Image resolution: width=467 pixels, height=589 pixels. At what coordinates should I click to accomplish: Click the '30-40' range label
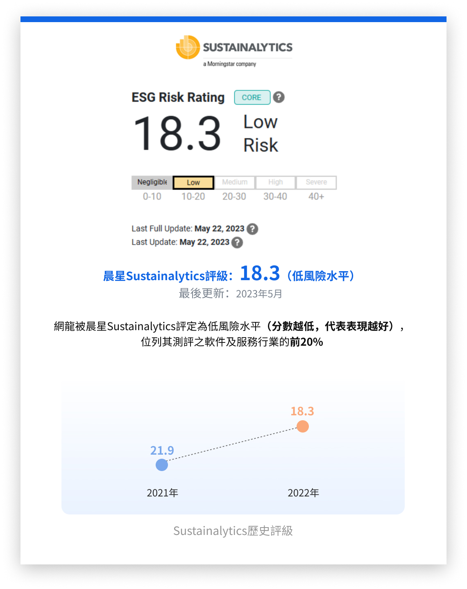[x=275, y=197]
